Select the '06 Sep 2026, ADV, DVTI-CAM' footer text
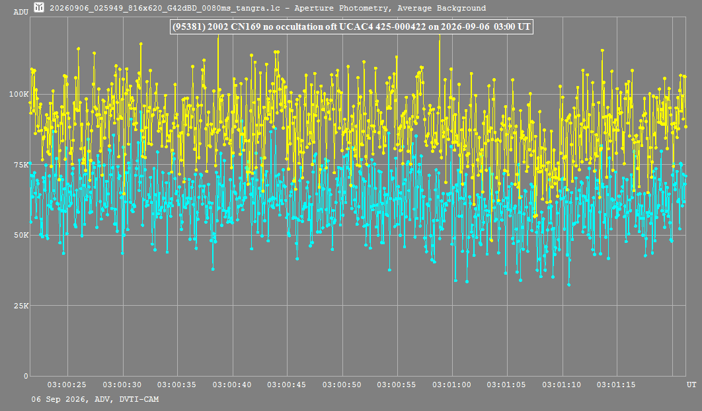702x411 pixels. [x=95, y=399]
